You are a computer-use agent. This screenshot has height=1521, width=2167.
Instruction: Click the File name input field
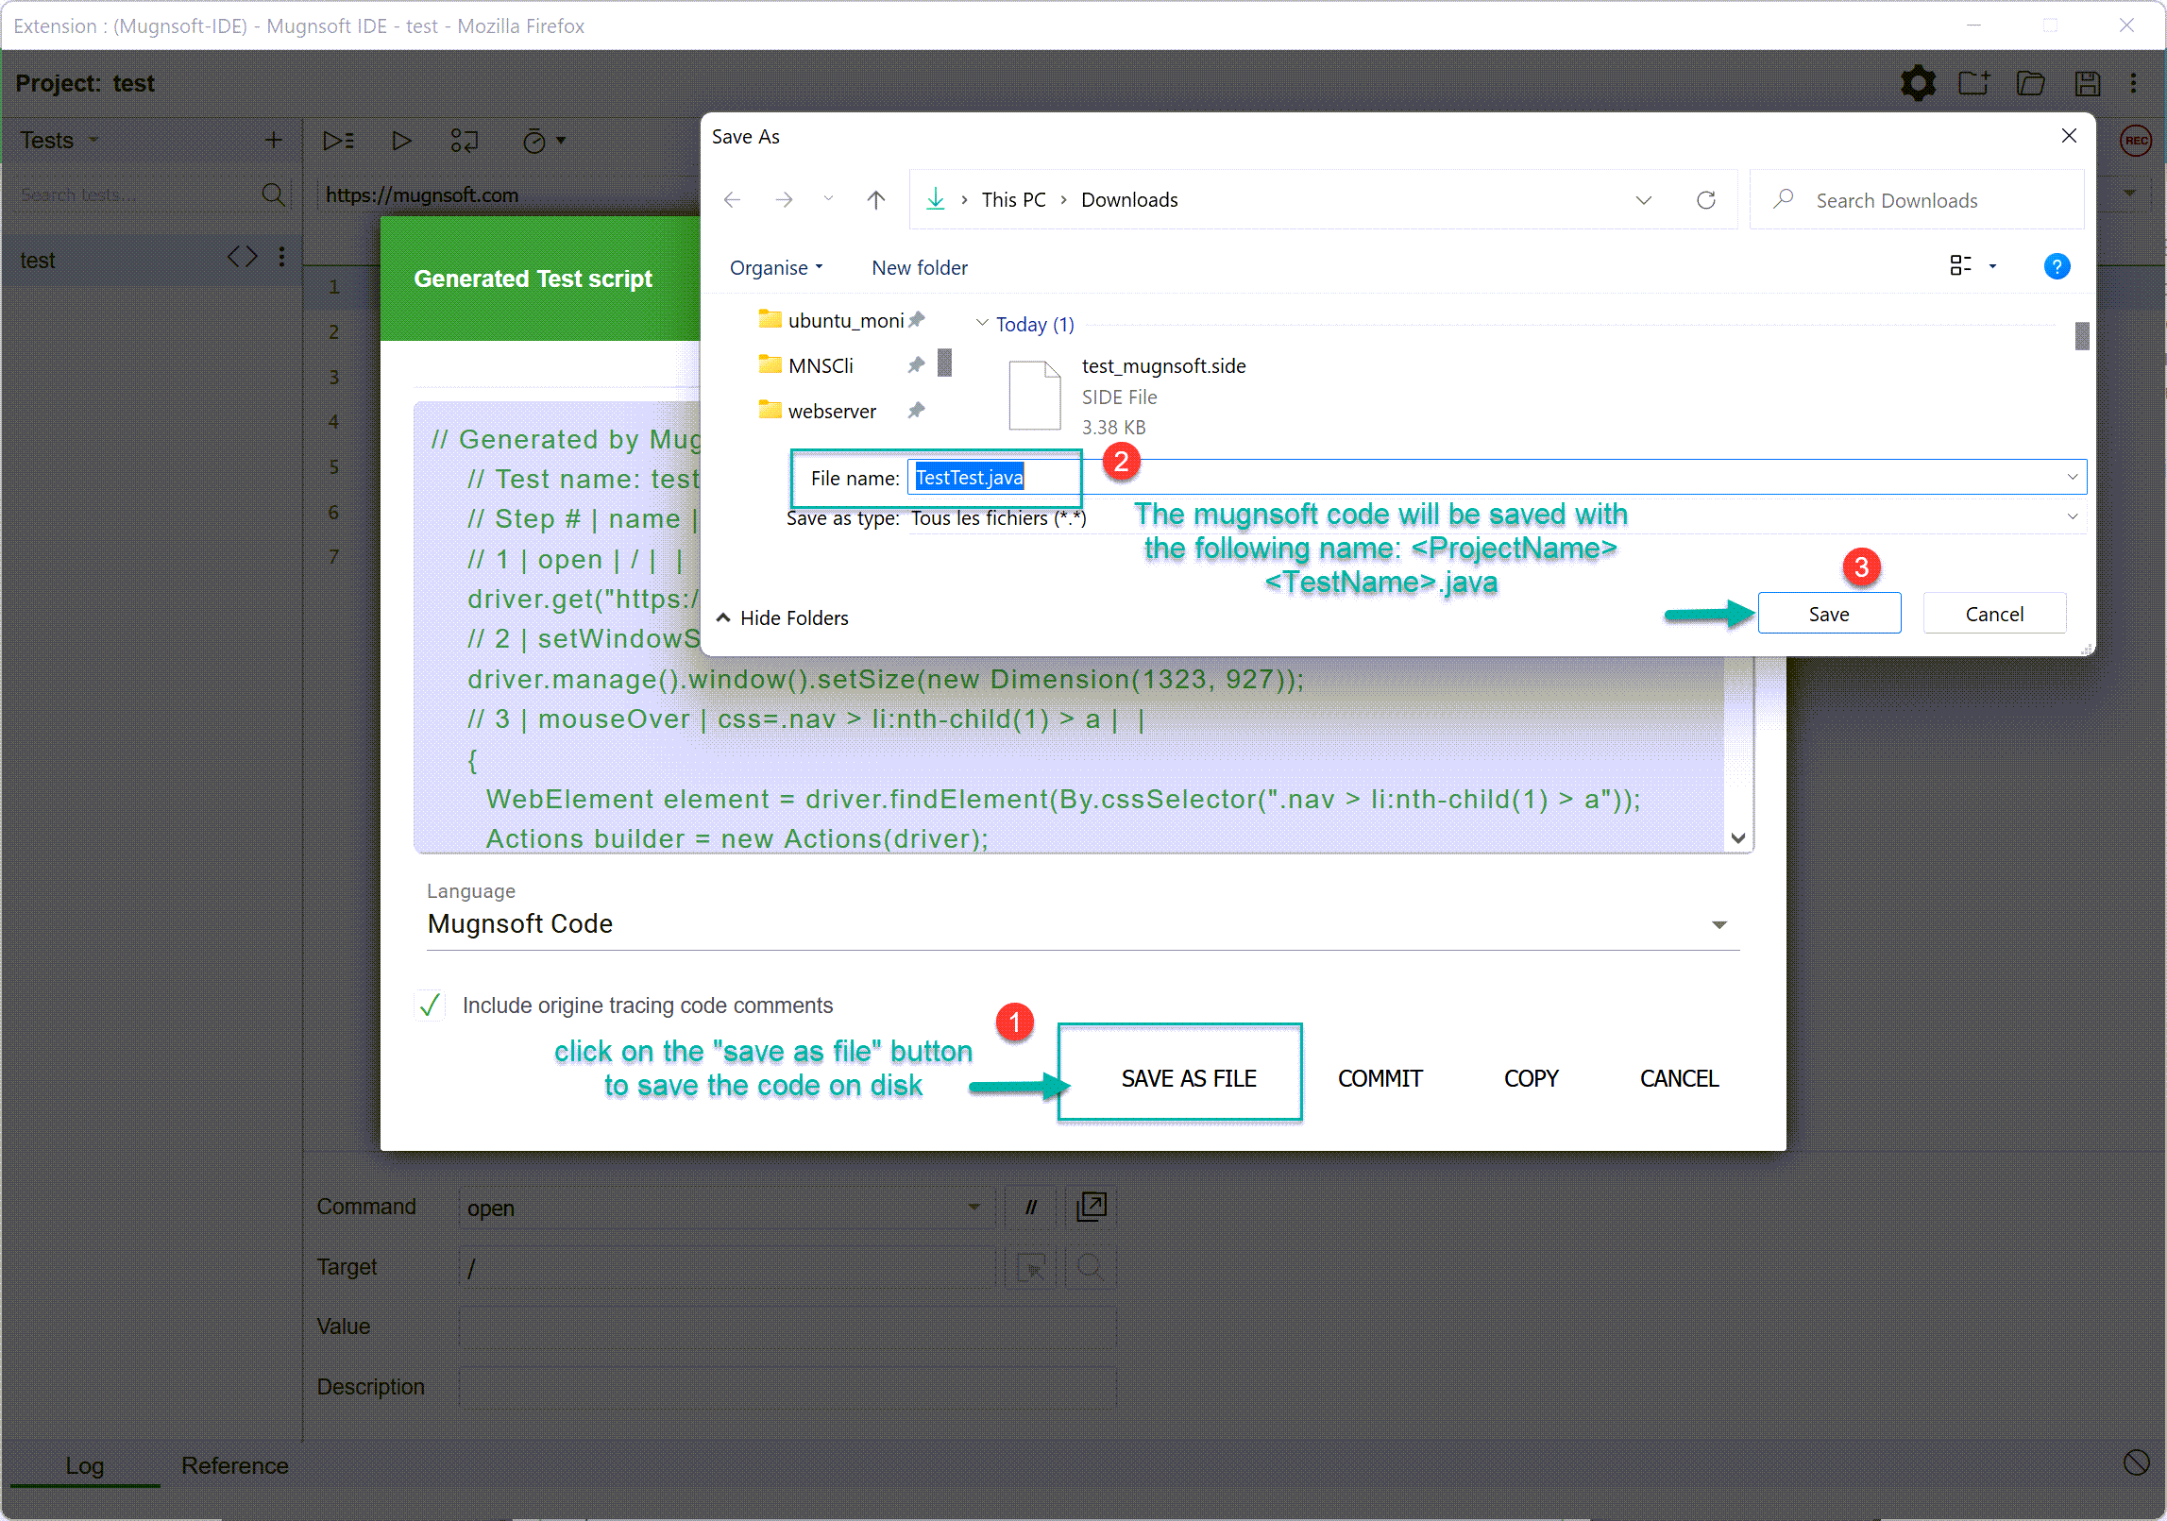pos(1497,477)
